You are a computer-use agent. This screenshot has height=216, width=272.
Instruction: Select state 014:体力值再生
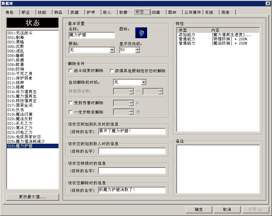tap(33, 92)
